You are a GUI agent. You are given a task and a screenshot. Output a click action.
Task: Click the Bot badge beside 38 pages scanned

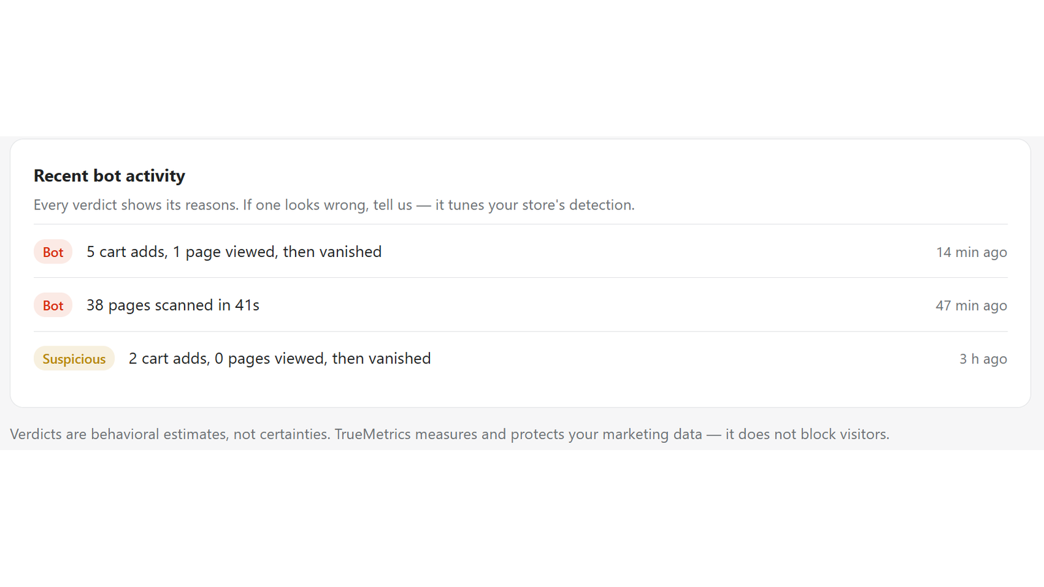[x=53, y=305]
